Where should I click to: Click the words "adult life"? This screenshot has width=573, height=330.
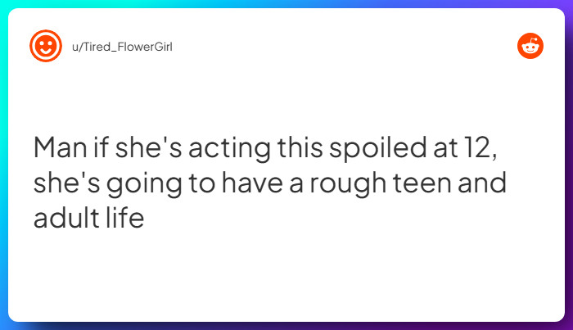[88, 218]
